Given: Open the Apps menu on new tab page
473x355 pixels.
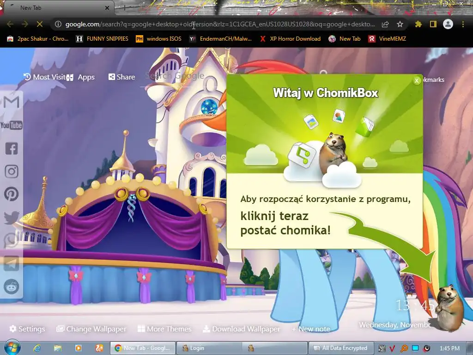Looking at the screenshot, I should [x=80, y=77].
